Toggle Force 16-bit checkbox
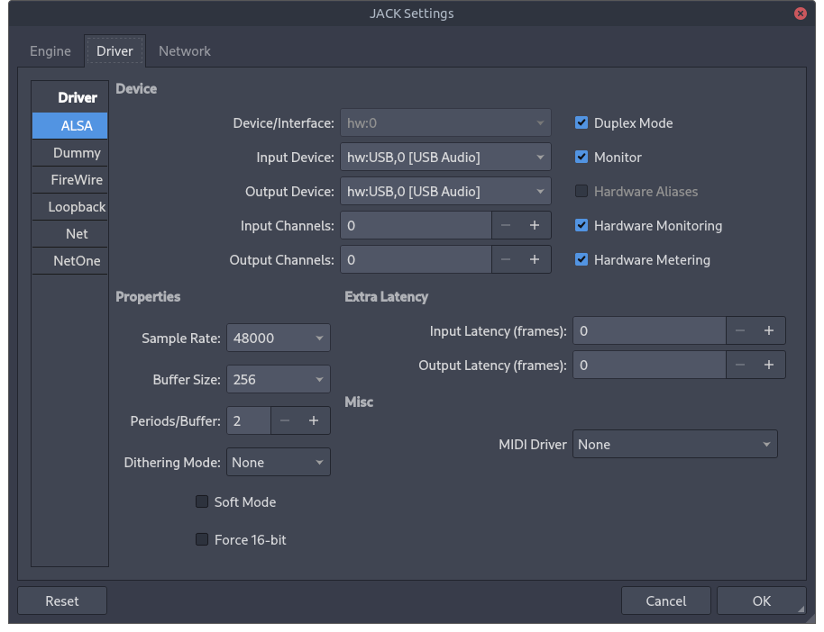 202,540
